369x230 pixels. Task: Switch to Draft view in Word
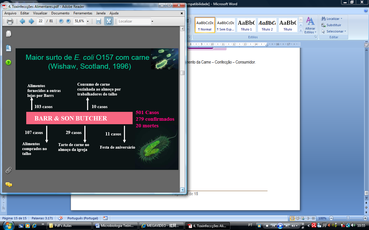click(x=313, y=218)
